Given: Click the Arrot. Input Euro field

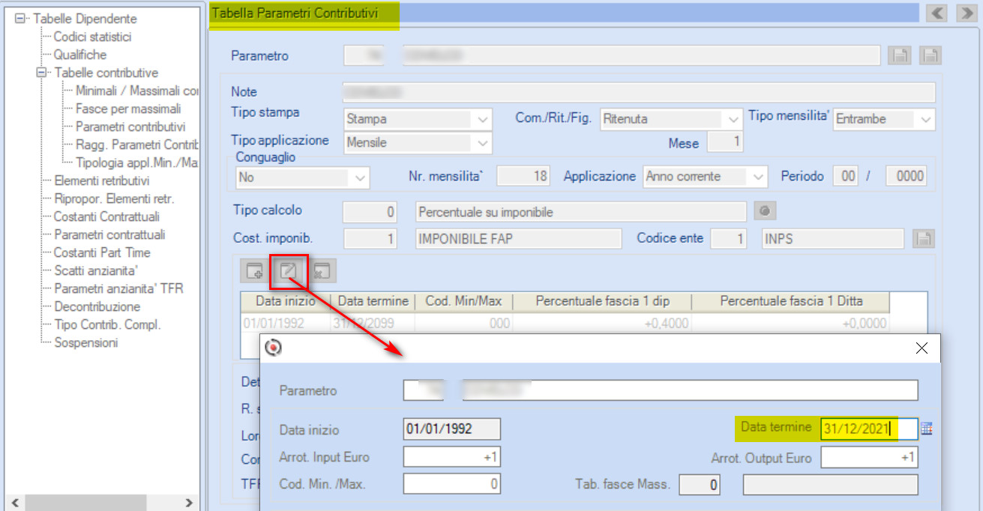Looking at the screenshot, I should (451, 457).
